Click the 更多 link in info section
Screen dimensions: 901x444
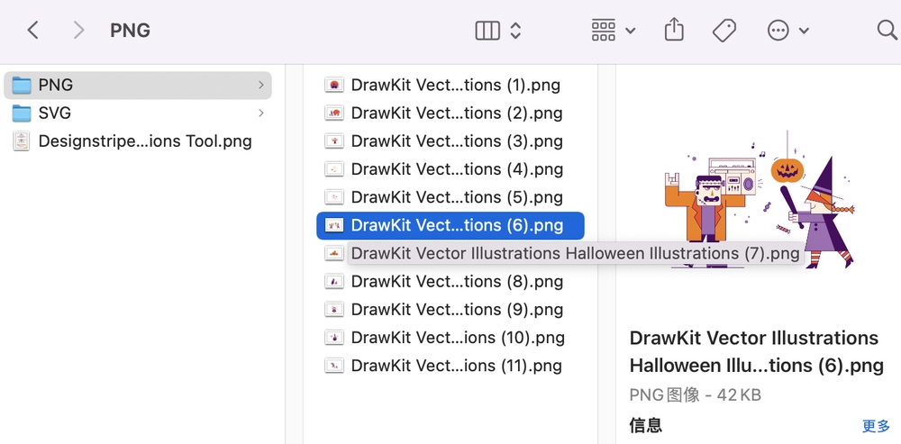[876, 426]
